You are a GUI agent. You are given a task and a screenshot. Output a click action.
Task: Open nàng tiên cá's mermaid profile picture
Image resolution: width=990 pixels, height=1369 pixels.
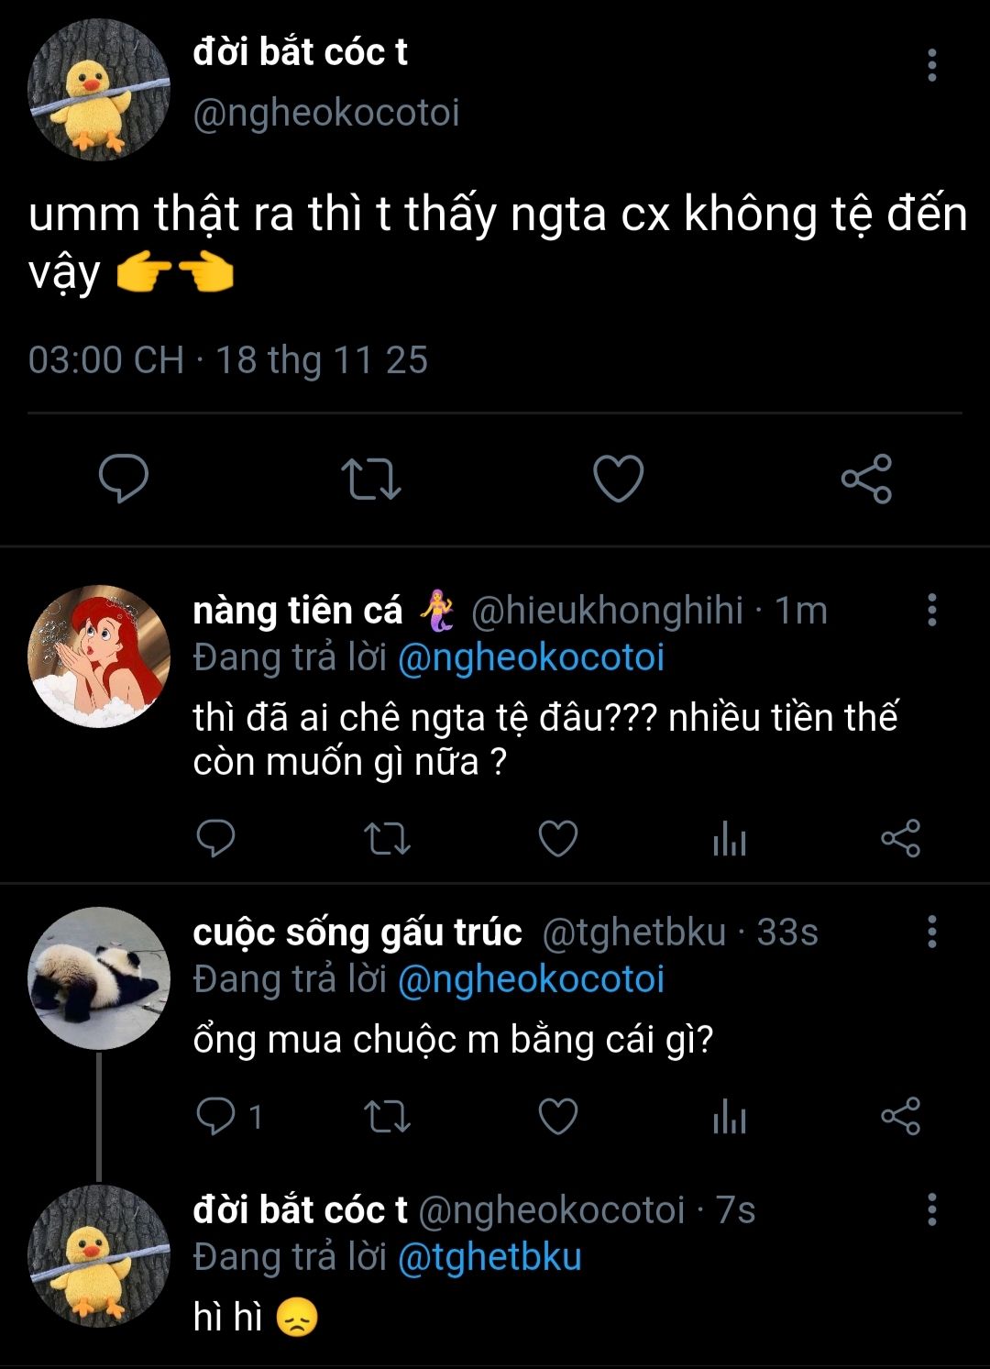pyautogui.click(x=99, y=657)
